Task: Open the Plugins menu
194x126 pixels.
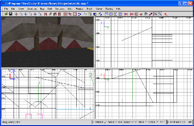Action: pos(109,9)
